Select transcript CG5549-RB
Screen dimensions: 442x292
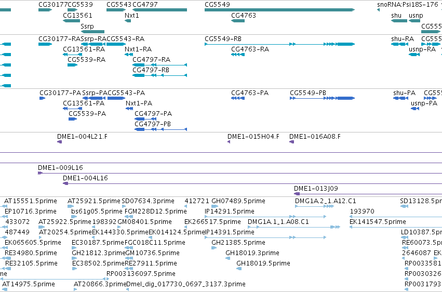click(279, 44)
